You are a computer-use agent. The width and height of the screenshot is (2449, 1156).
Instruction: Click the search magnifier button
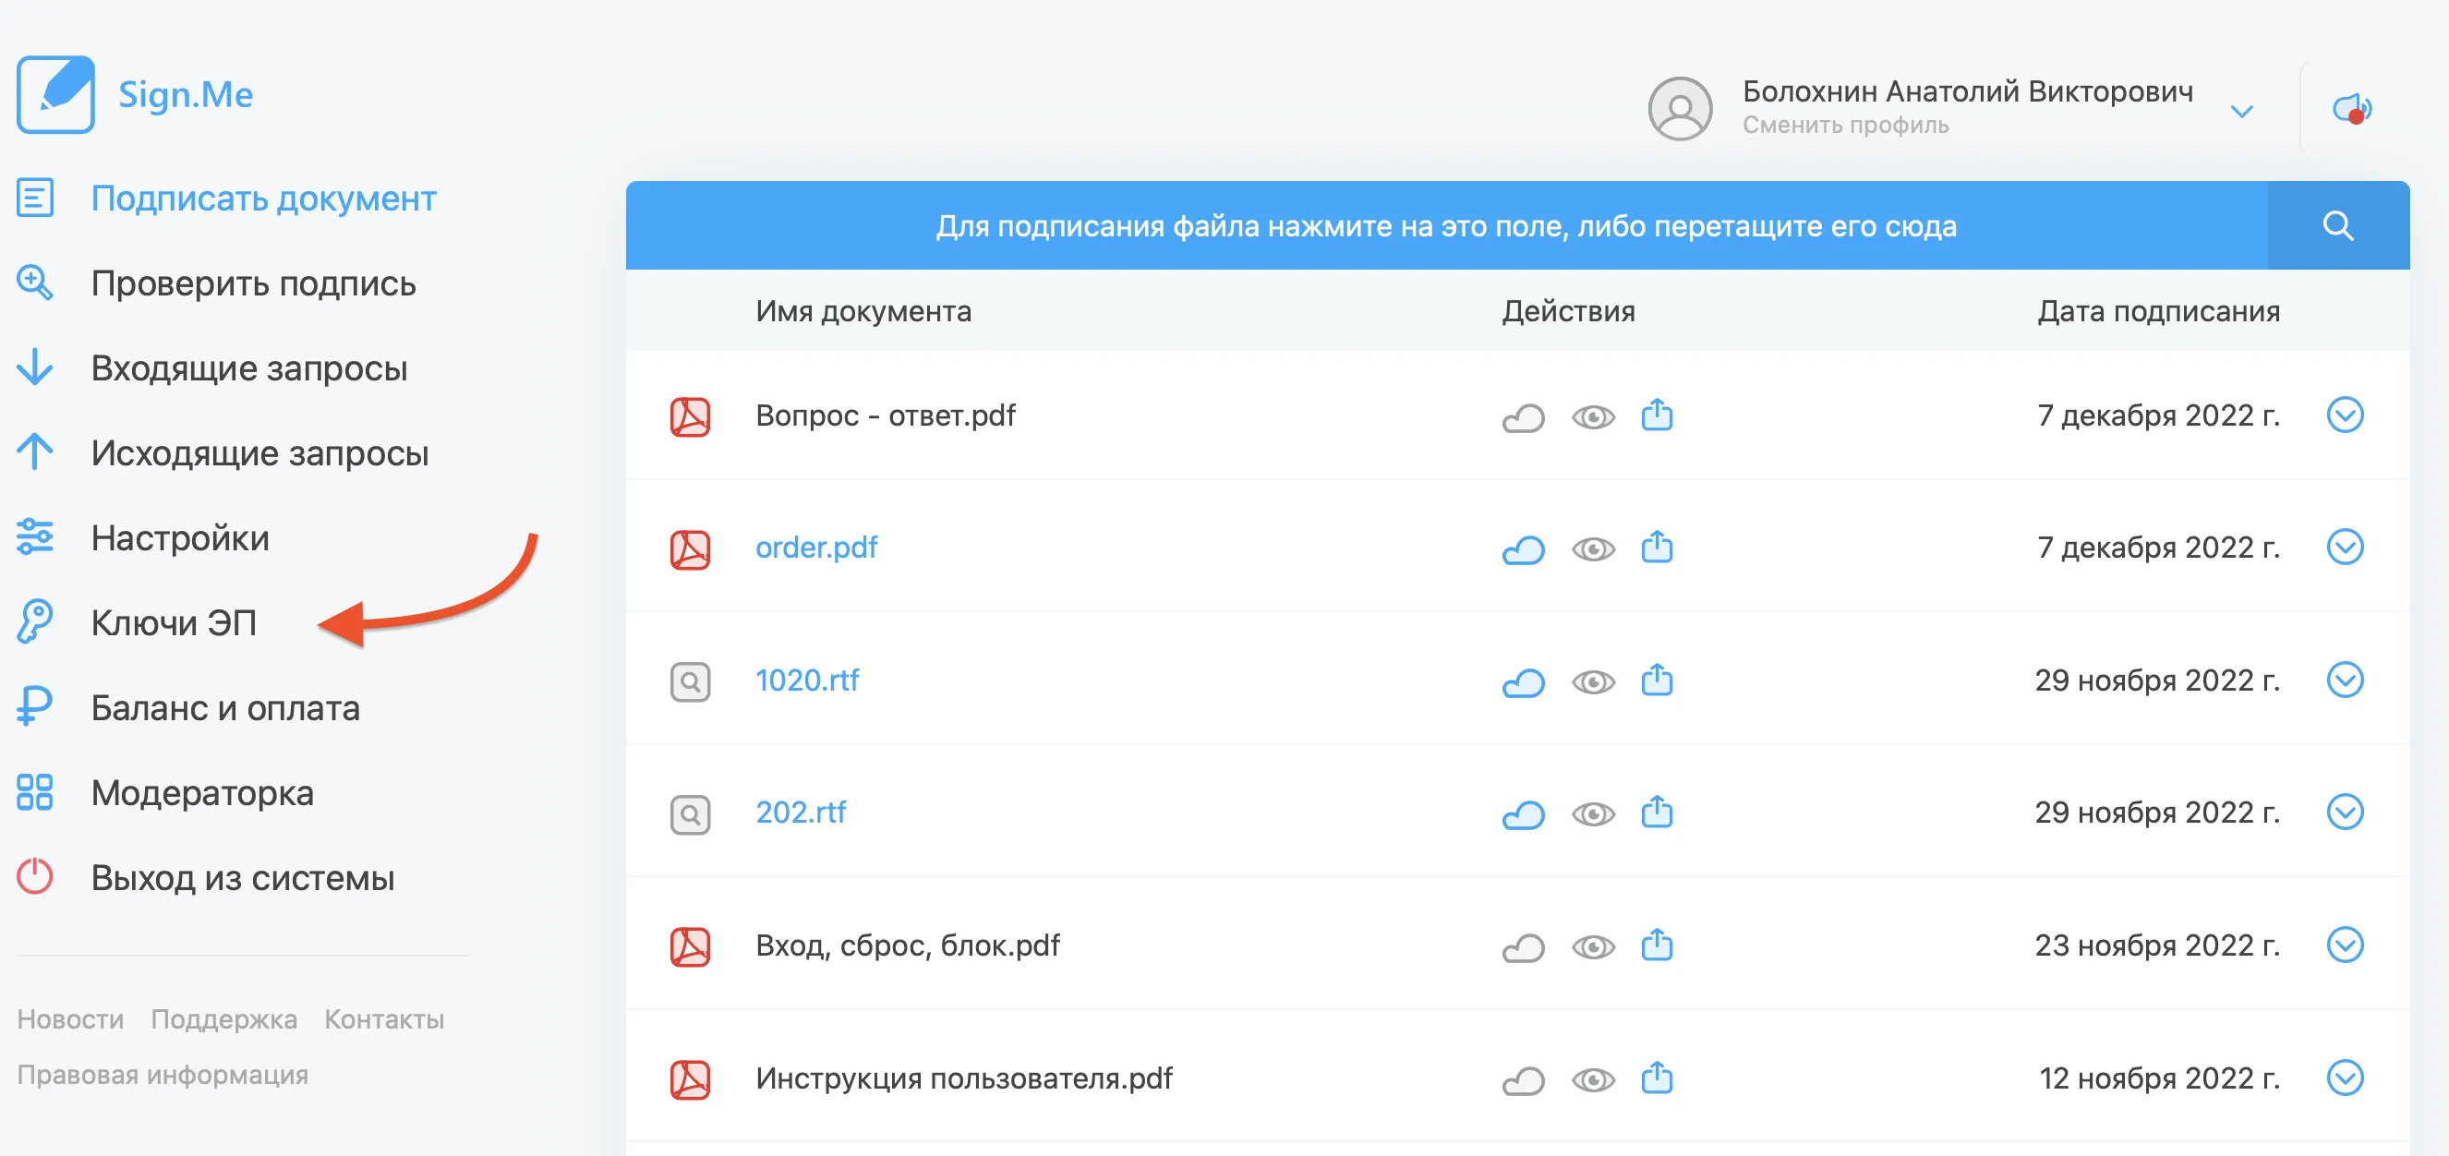point(2338,225)
